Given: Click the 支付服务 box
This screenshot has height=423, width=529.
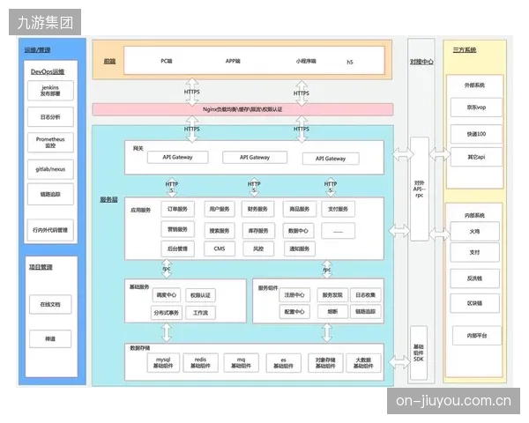Looking at the screenshot, I should tap(338, 209).
